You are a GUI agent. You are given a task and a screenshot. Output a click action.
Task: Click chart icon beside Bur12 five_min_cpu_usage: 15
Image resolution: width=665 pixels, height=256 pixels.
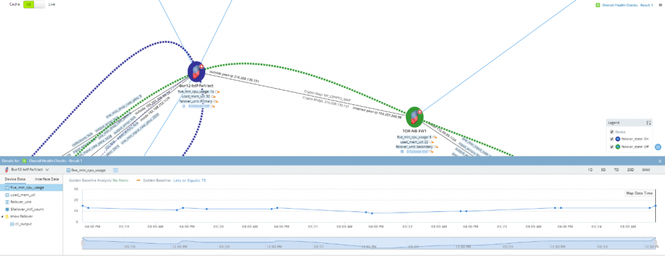coord(217,91)
